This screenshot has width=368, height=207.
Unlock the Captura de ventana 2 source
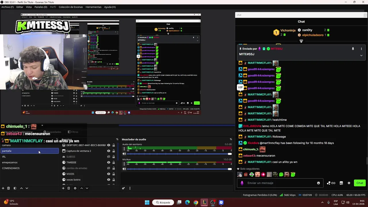[x=114, y=151]
